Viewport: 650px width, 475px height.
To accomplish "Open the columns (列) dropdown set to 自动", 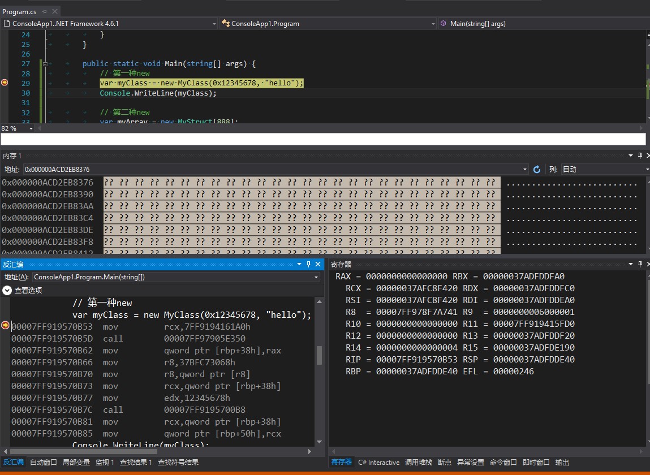I will coord(605,169).
